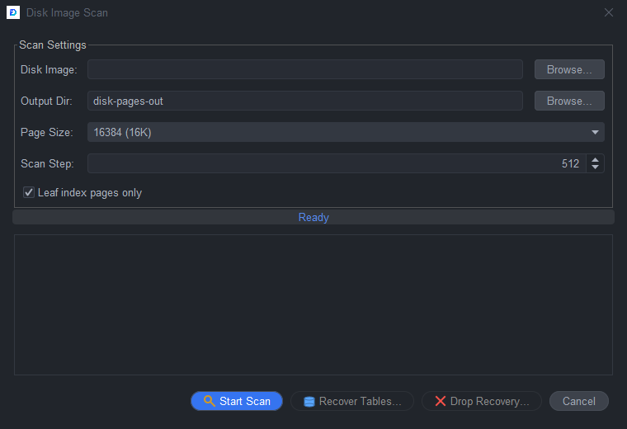627x429 pixels.
Task: Increase Scan Step with the up arrow
Action: [x=595, y=159]
